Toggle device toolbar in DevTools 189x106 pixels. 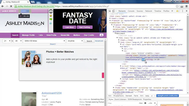pos(113,11)
